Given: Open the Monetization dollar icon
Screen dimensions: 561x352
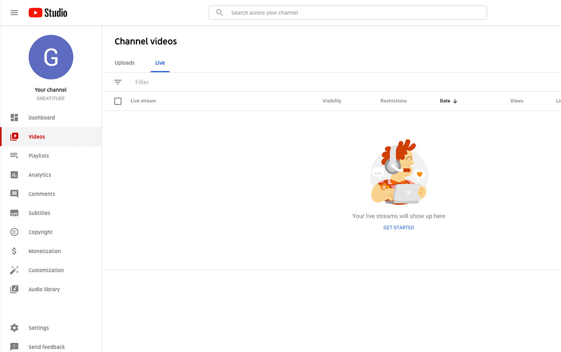Looking at the screenshot, I should (15, 251).
